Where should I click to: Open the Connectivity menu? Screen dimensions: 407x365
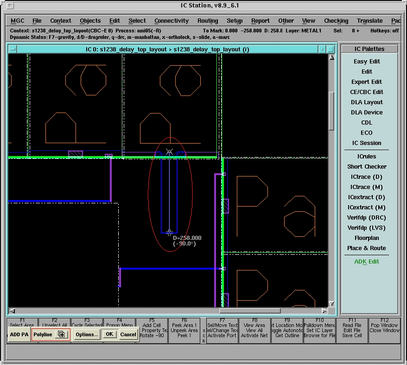pos(172,21)
